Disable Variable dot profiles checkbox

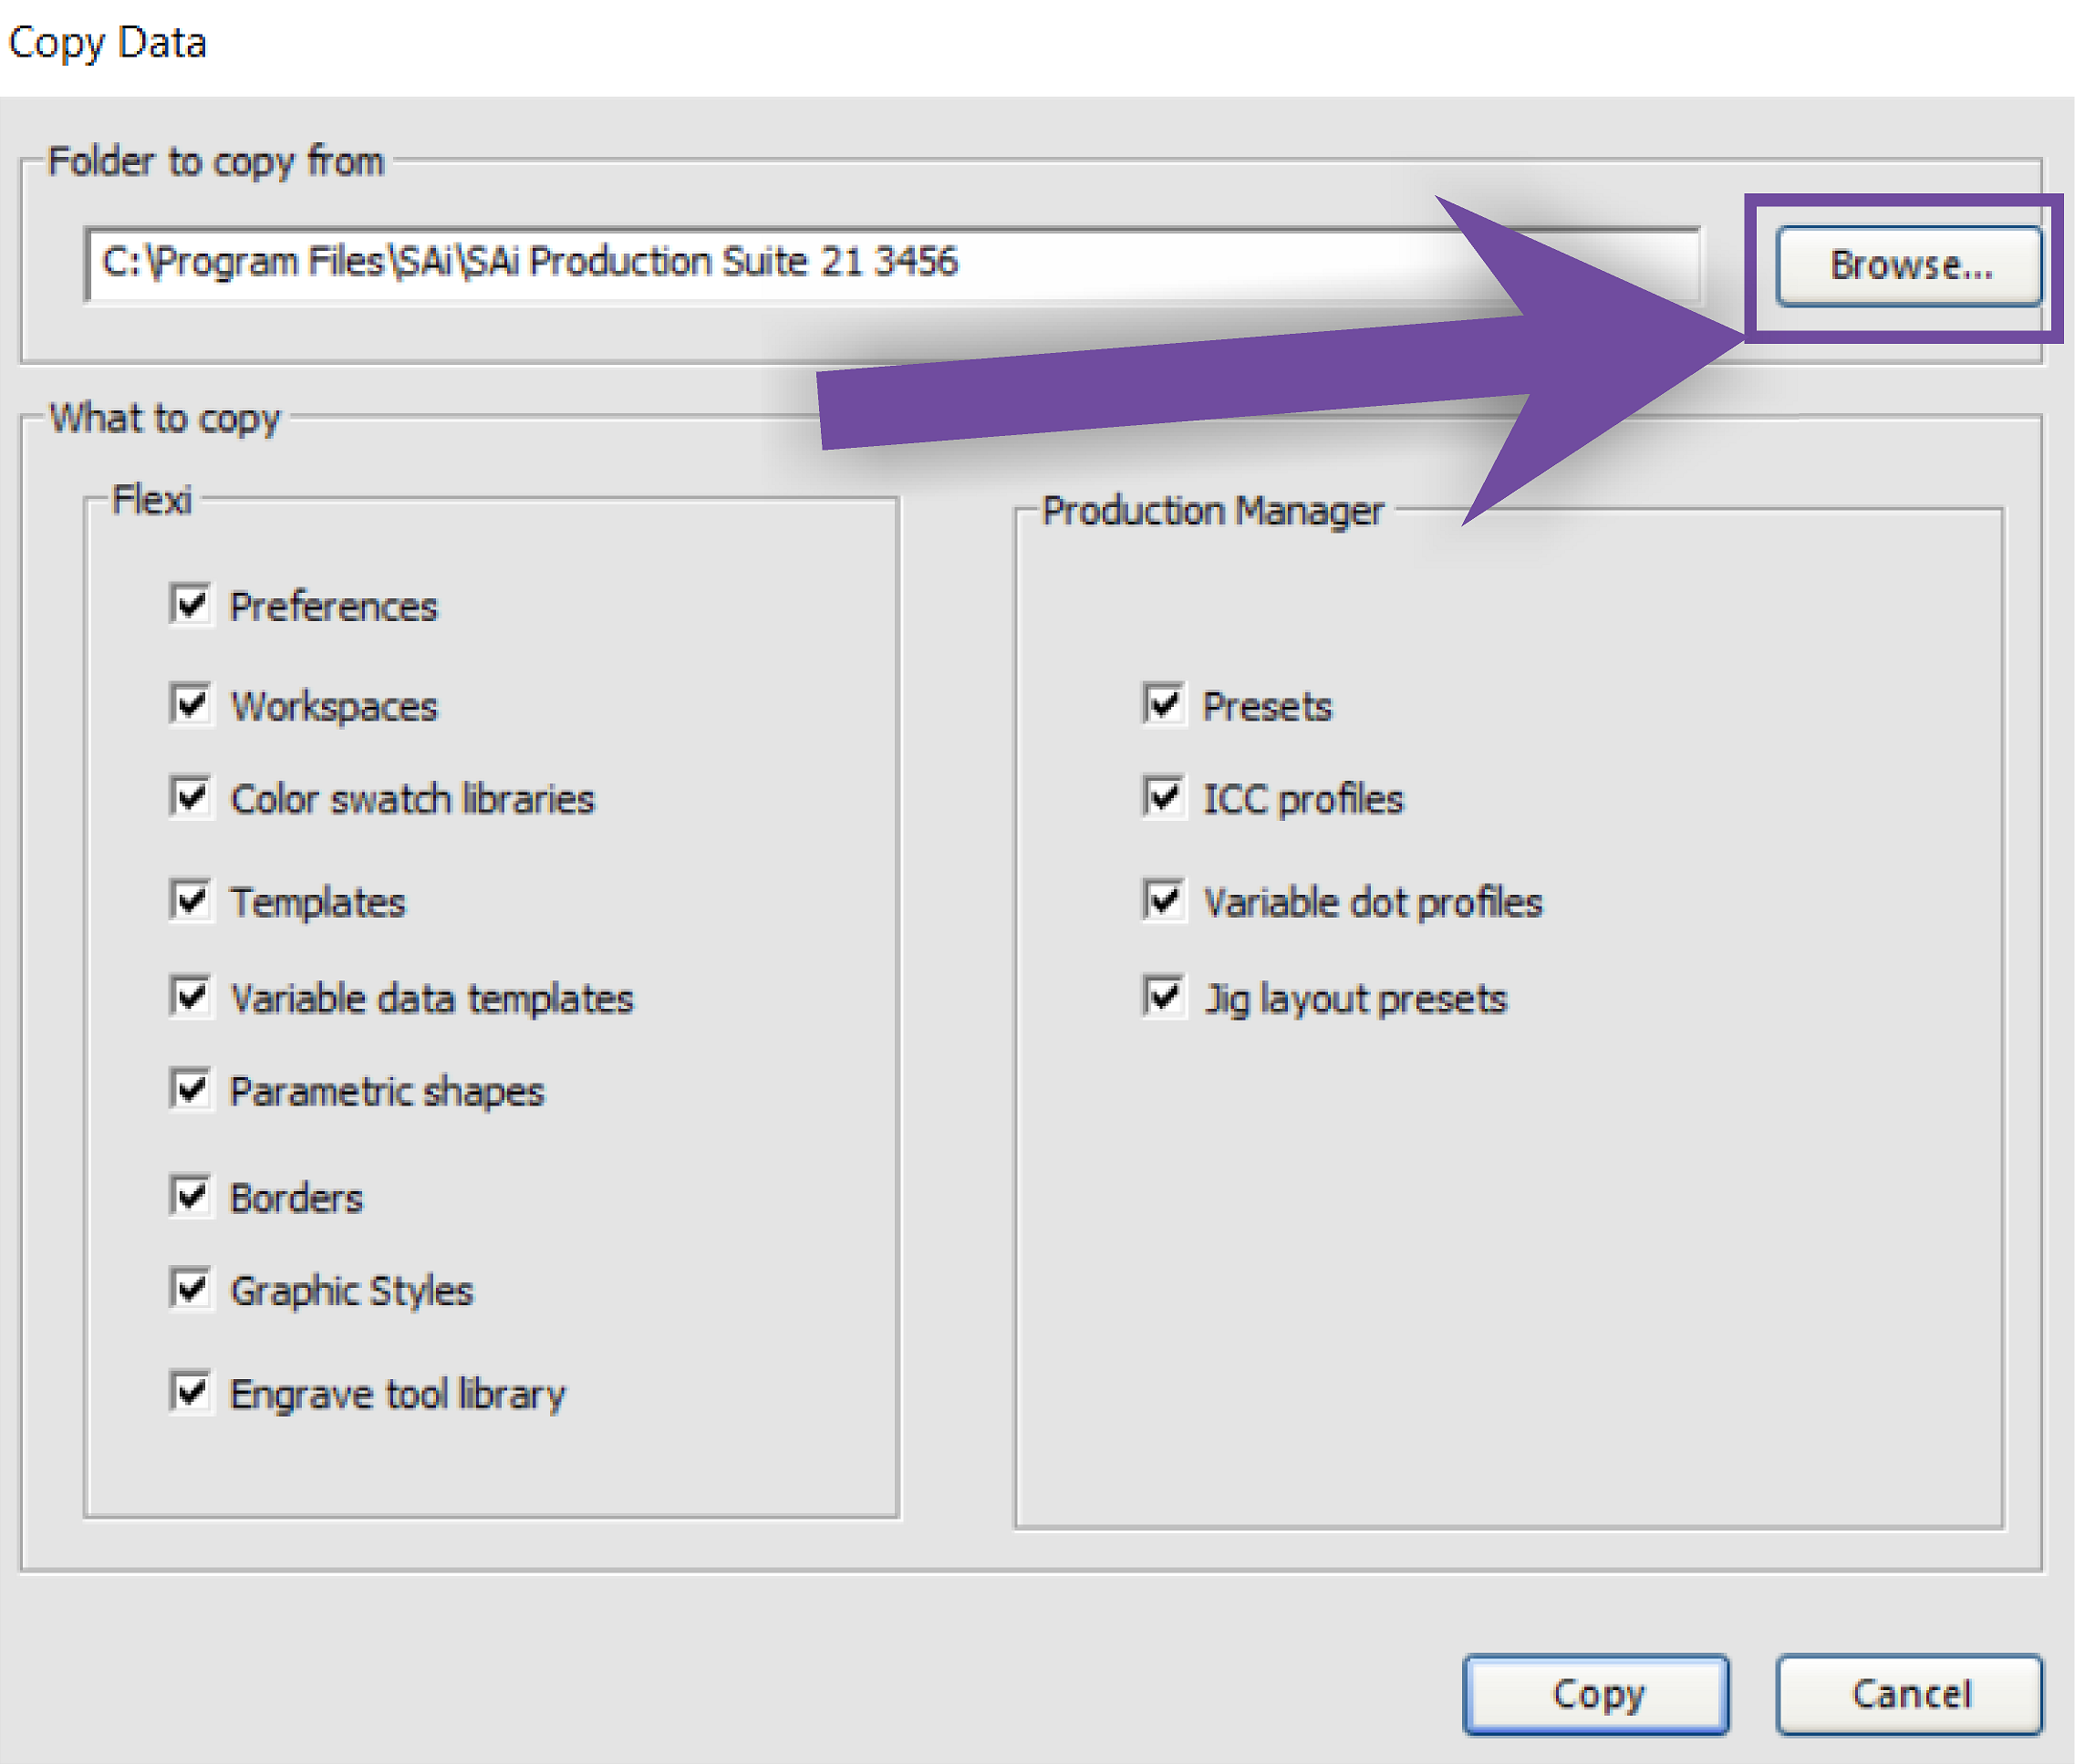pyautogui.click(x=1163, y=901)
